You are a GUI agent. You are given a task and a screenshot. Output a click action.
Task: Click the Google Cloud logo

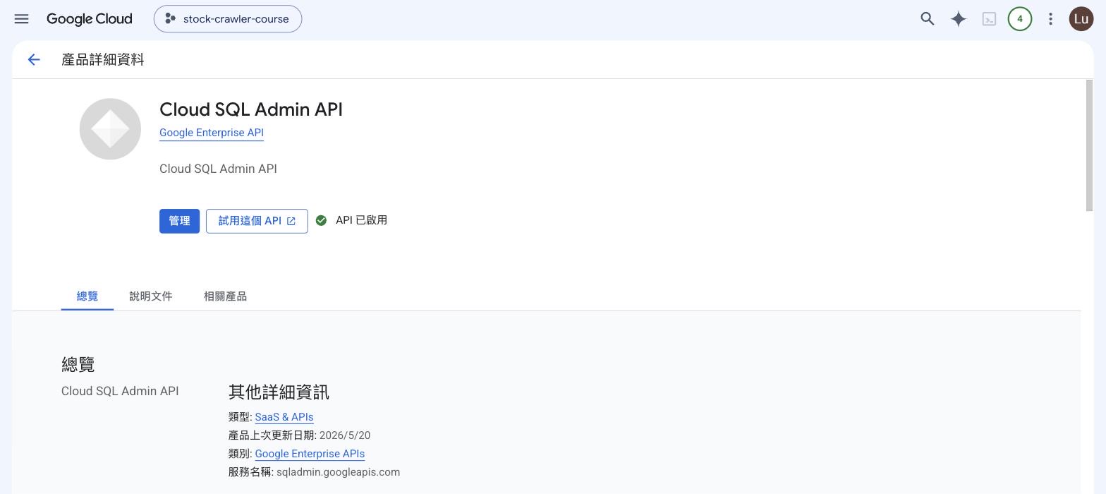[90, 19]
